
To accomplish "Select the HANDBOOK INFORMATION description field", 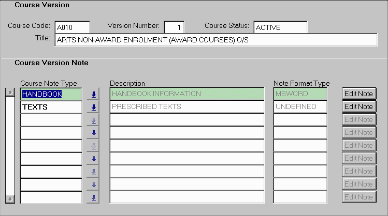I will pos(186,94).
